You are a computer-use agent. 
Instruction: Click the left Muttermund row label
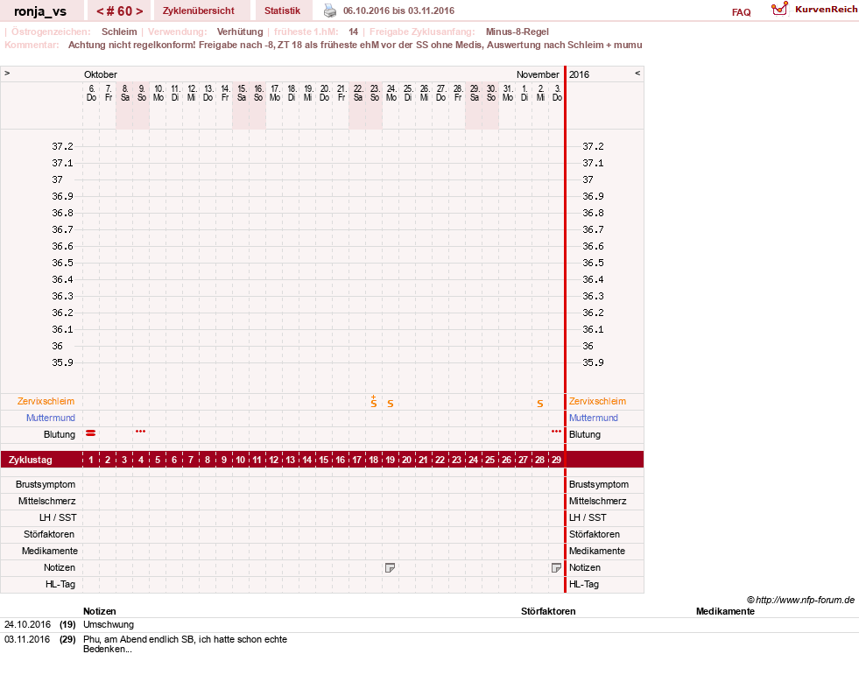(x=51, y=418)
